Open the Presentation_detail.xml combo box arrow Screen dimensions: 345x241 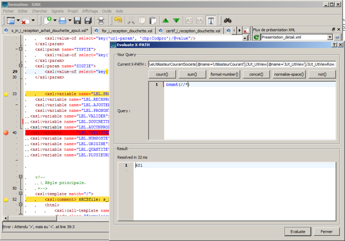(x=330, y=37)
